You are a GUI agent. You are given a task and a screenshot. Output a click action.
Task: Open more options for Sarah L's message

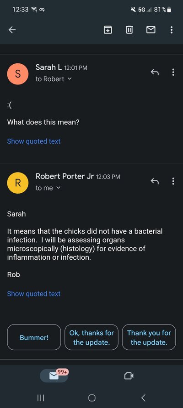173,73
